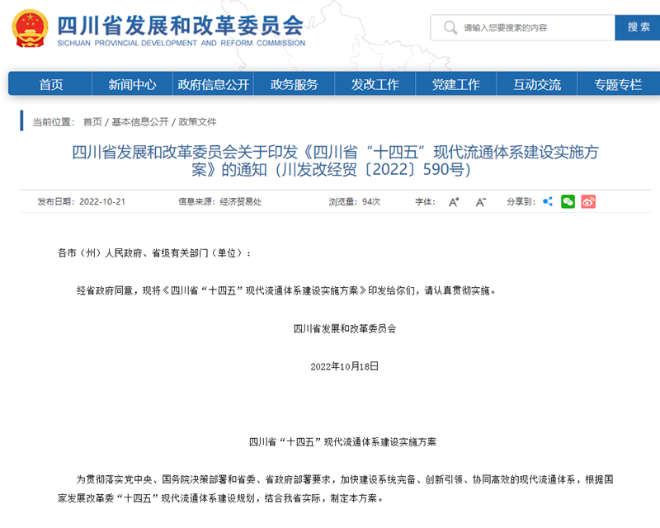This screenshot has width=660, height=528.
Task: Click the English subtitle SICHUAN PROVINCIAL DEVELOPMENT
Action: (x=181, y=43)
